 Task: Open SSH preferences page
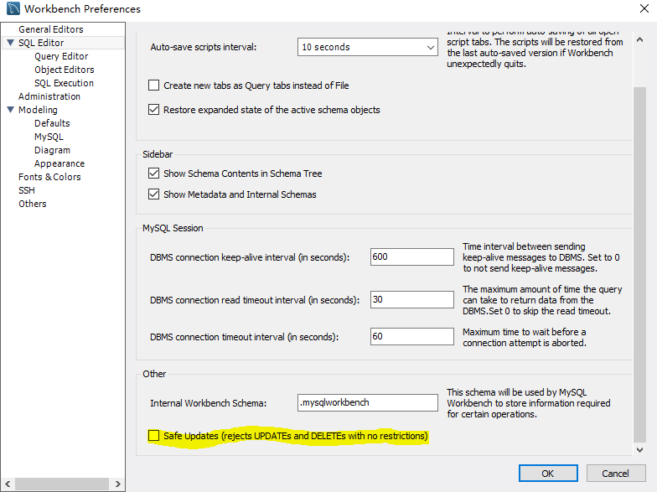(x=27, y=190)
